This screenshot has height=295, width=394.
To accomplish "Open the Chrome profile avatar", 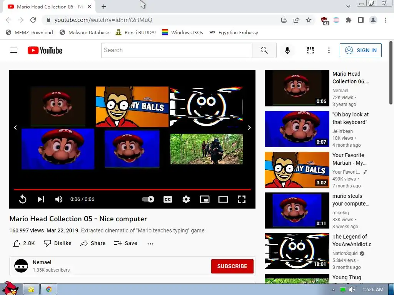I will click(x=373, y=20).
